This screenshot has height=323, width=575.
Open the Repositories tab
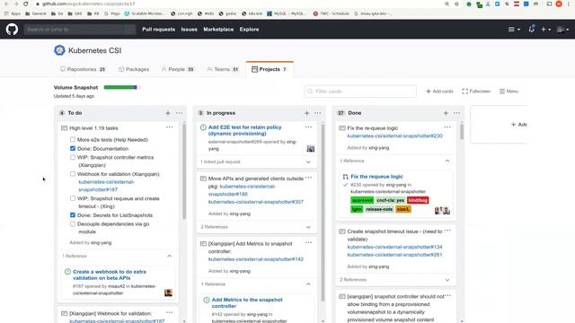tap(83, 69)
